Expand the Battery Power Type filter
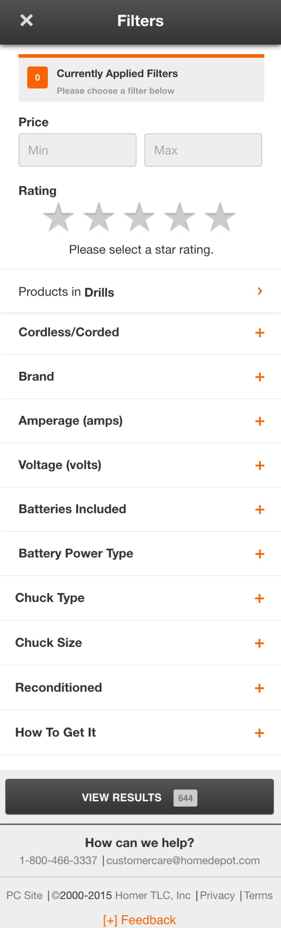The image size is (281, 928). click(259, 554)
